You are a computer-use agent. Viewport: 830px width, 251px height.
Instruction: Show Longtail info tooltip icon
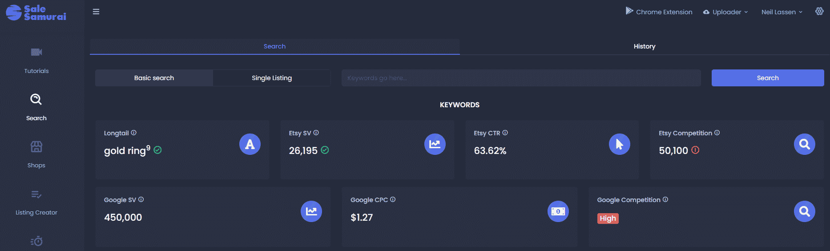point(134,133)
